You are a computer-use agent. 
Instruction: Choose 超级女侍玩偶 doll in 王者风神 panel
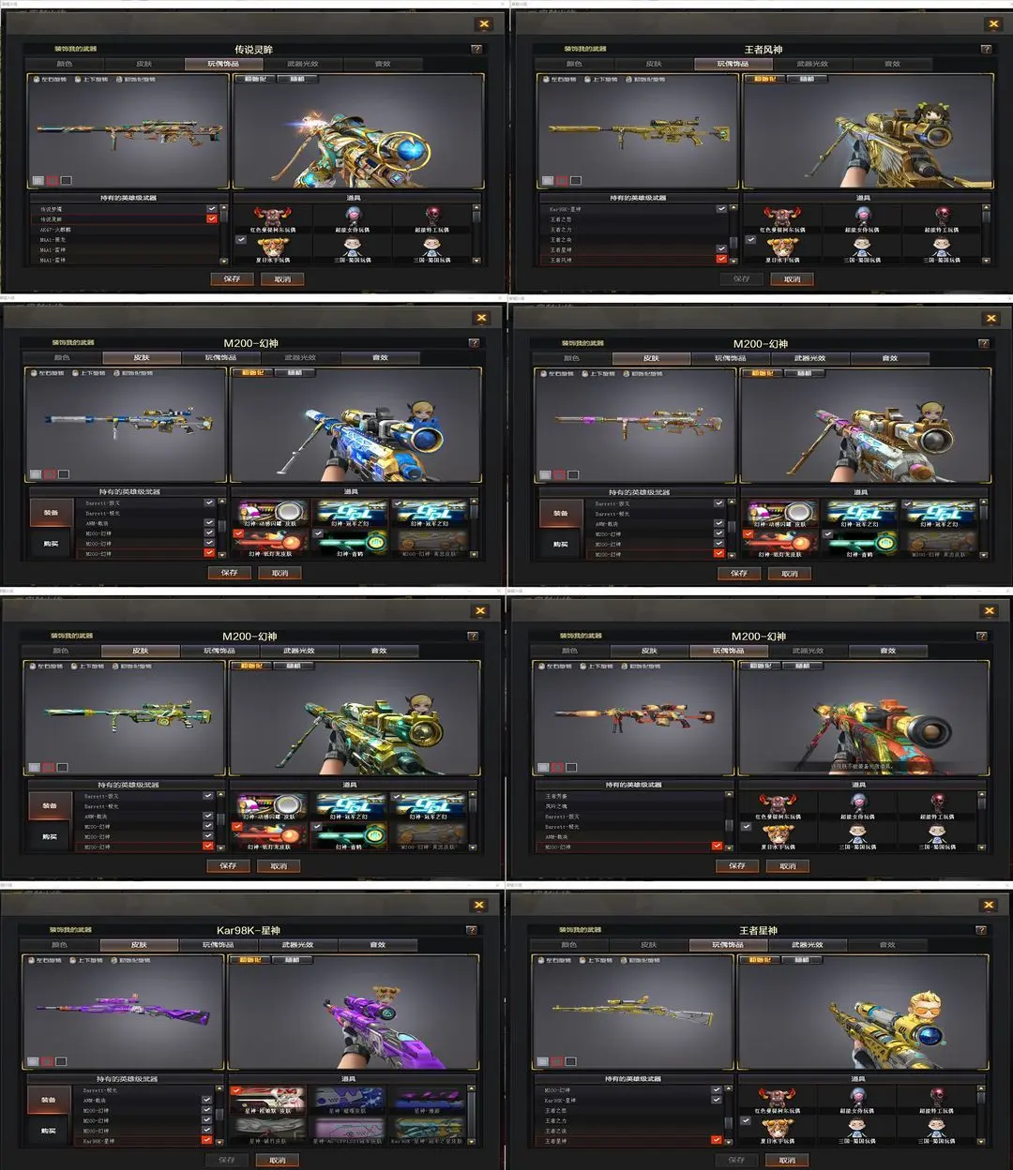tap(862, 219)
